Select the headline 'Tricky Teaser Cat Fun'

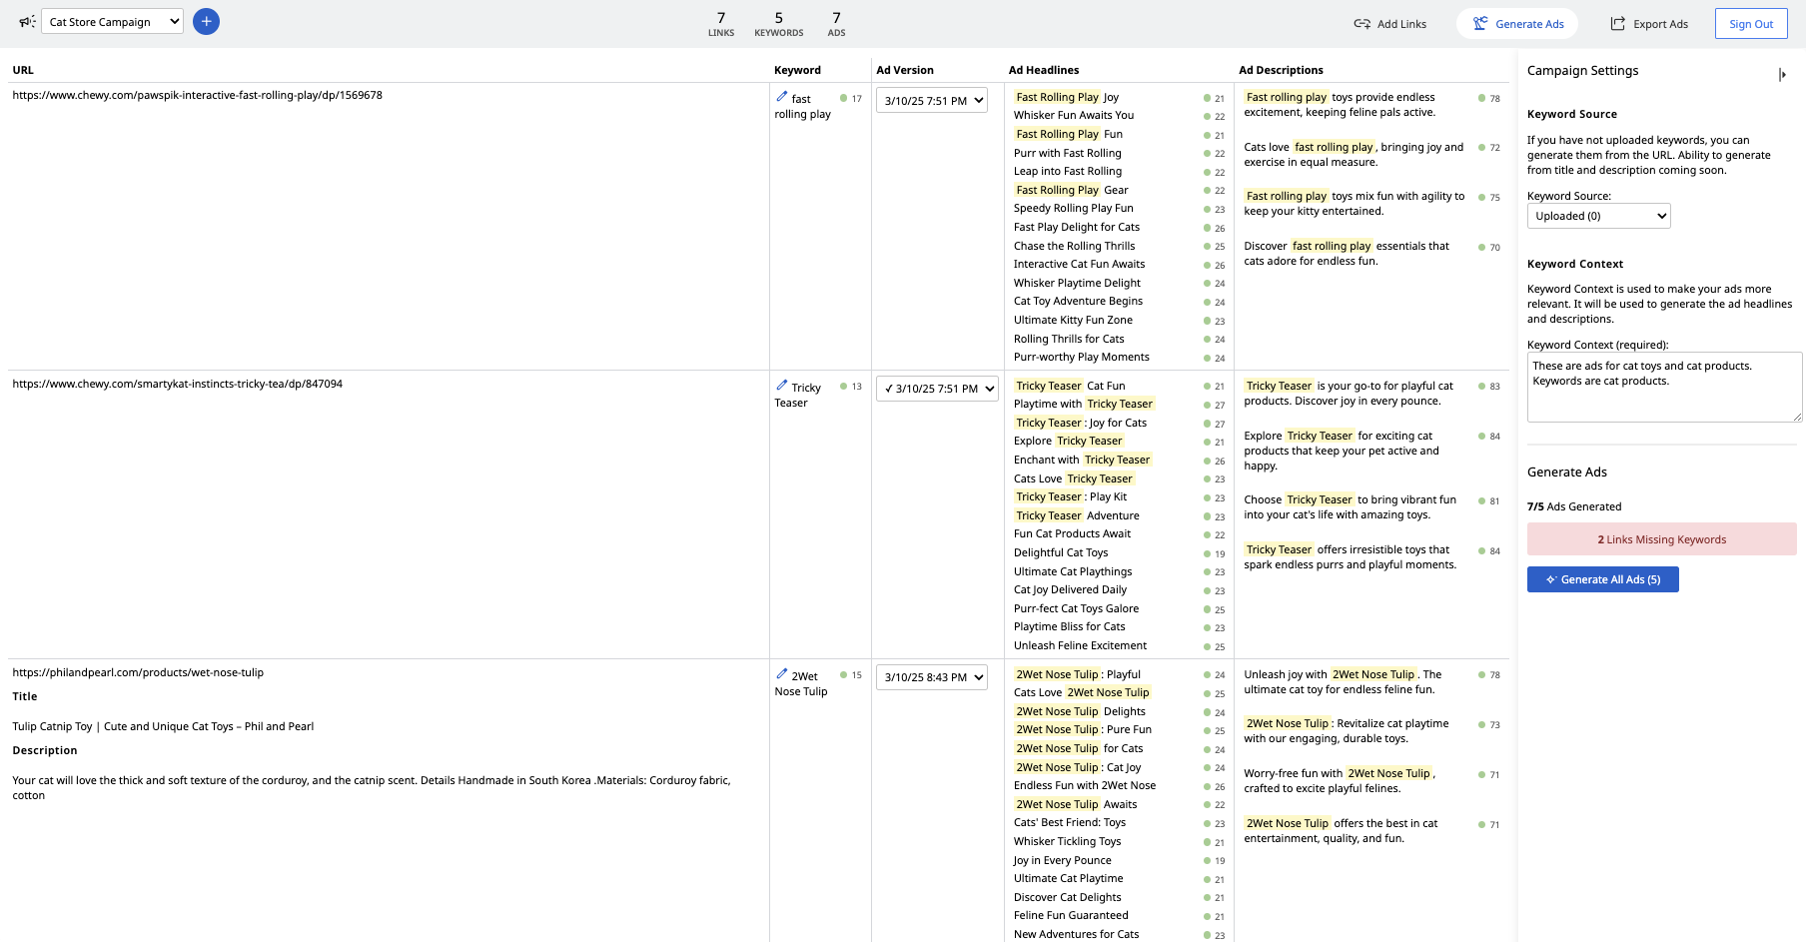(1070, 387)
